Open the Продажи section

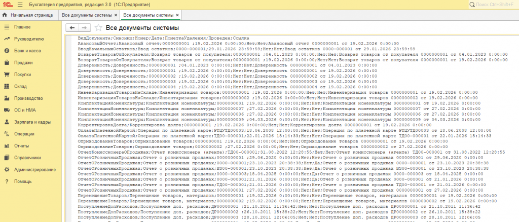[23, 62]
